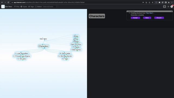Open the 2. Princess Leia Organa thought
The width and height of the screenshot is (174, 98).
[22, 56]
